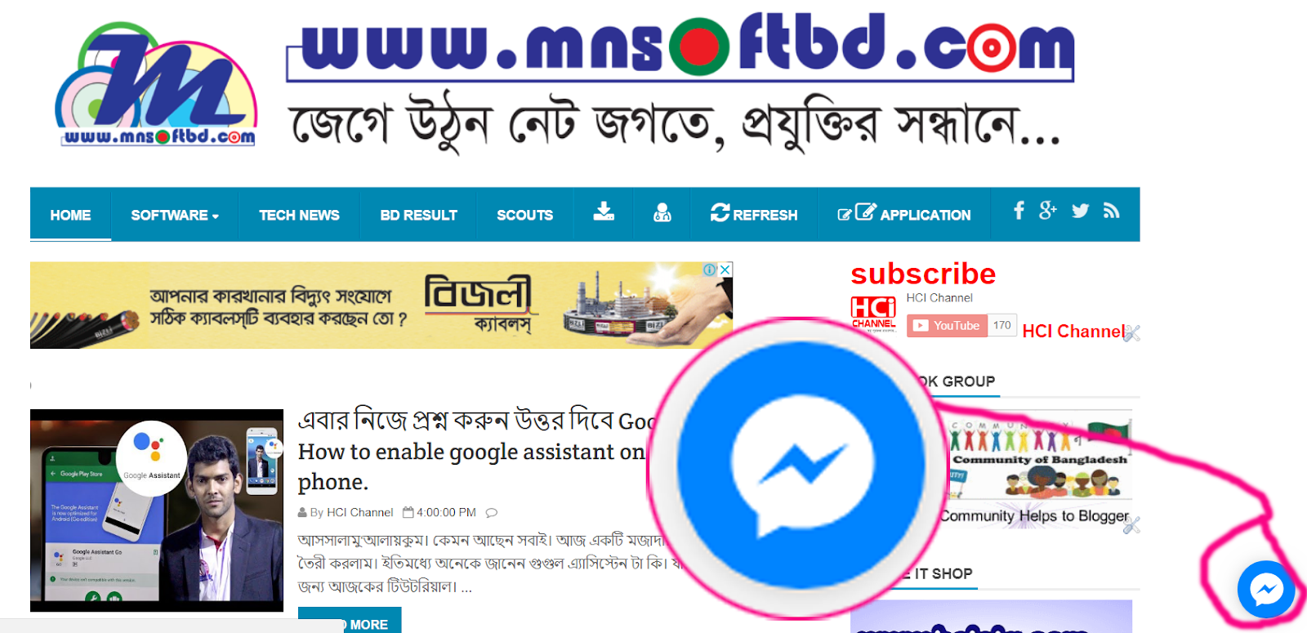This screenshot has width=1307, height=633.
Task: Visit the Facebook page icon
Action: click(1019, 211)
